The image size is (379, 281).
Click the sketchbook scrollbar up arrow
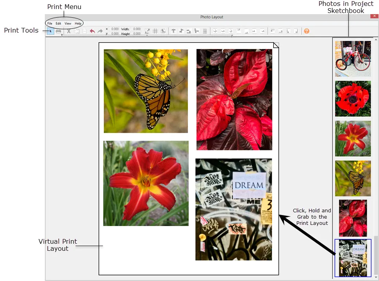(x=376, y=39)
